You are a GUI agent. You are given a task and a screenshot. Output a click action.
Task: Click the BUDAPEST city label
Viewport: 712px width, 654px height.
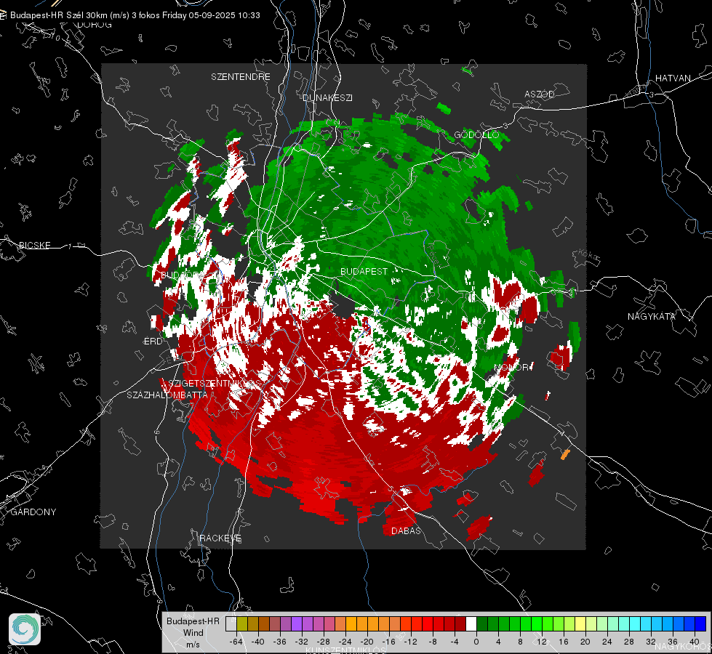tap(364, 271)
